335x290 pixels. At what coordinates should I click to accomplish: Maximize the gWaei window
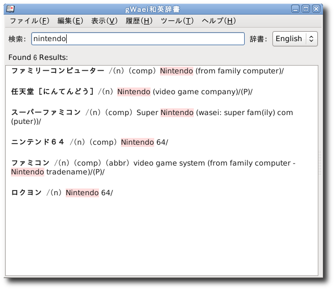[x=306, y=9]
